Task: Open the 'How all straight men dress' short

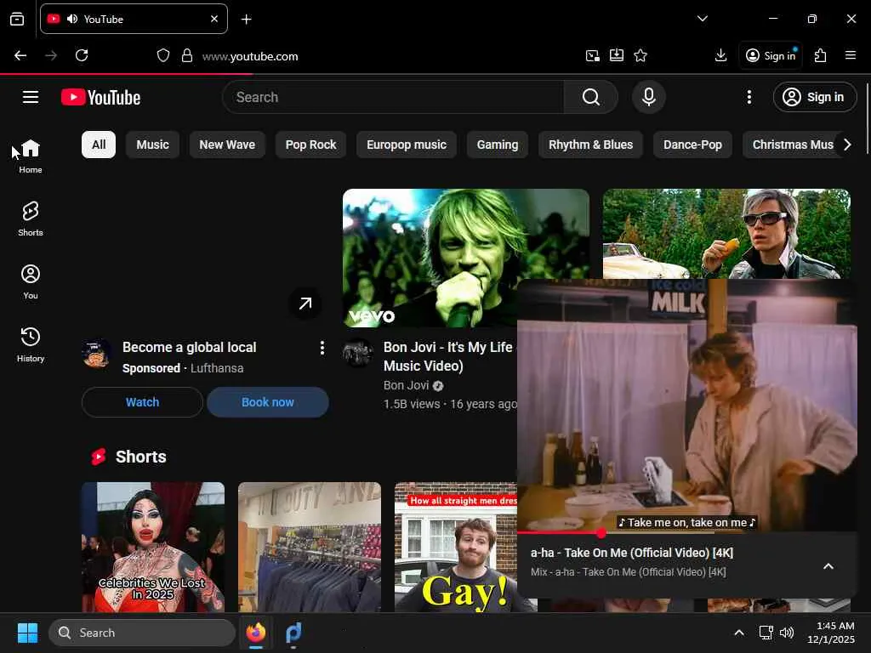Action: [456, 547]
